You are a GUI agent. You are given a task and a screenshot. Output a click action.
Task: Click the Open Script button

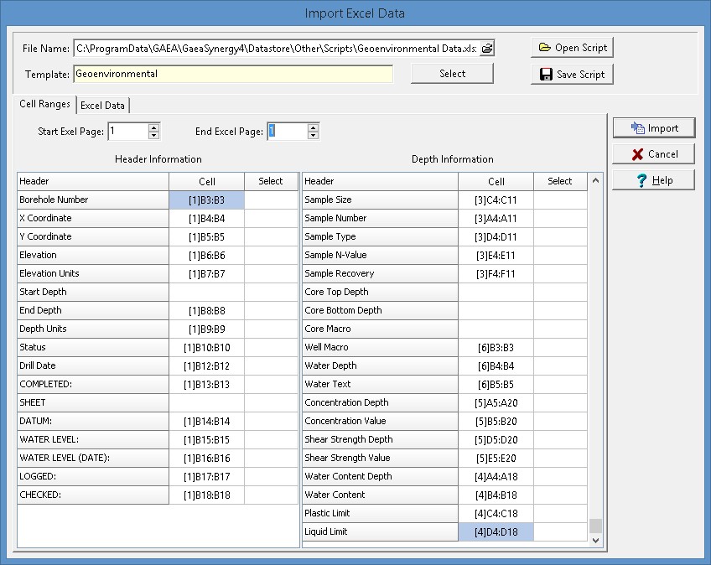point(572,48)
